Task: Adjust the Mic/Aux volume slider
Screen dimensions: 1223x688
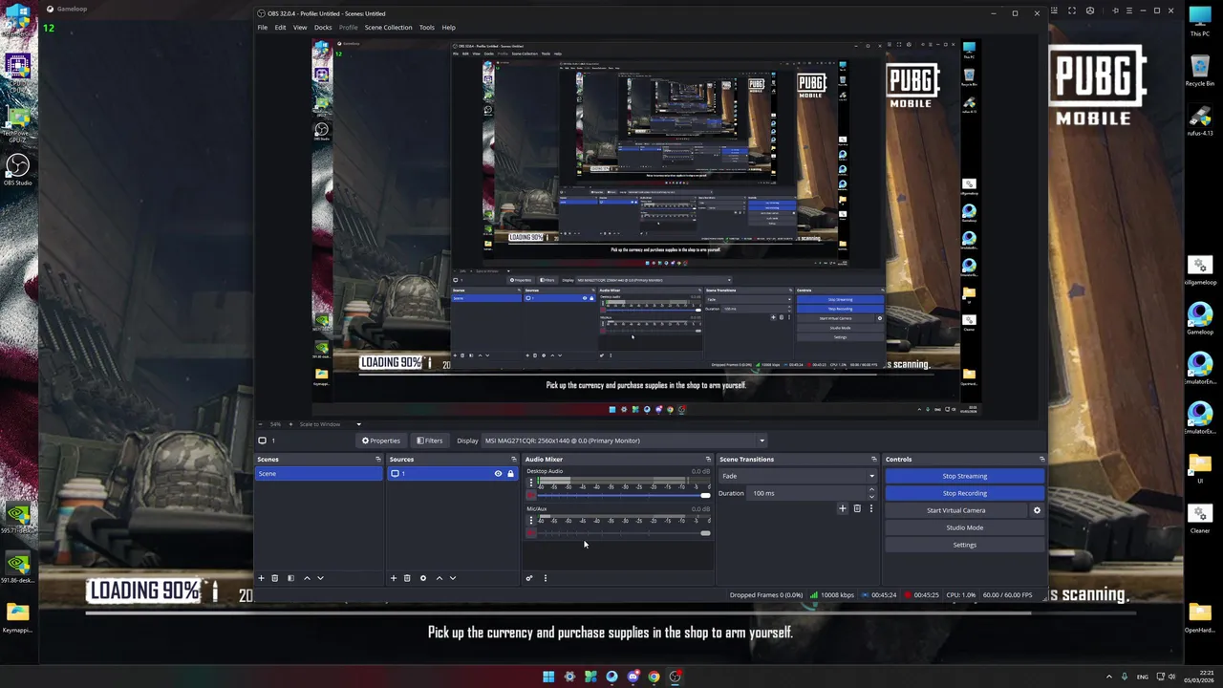Action: (622, 533)
